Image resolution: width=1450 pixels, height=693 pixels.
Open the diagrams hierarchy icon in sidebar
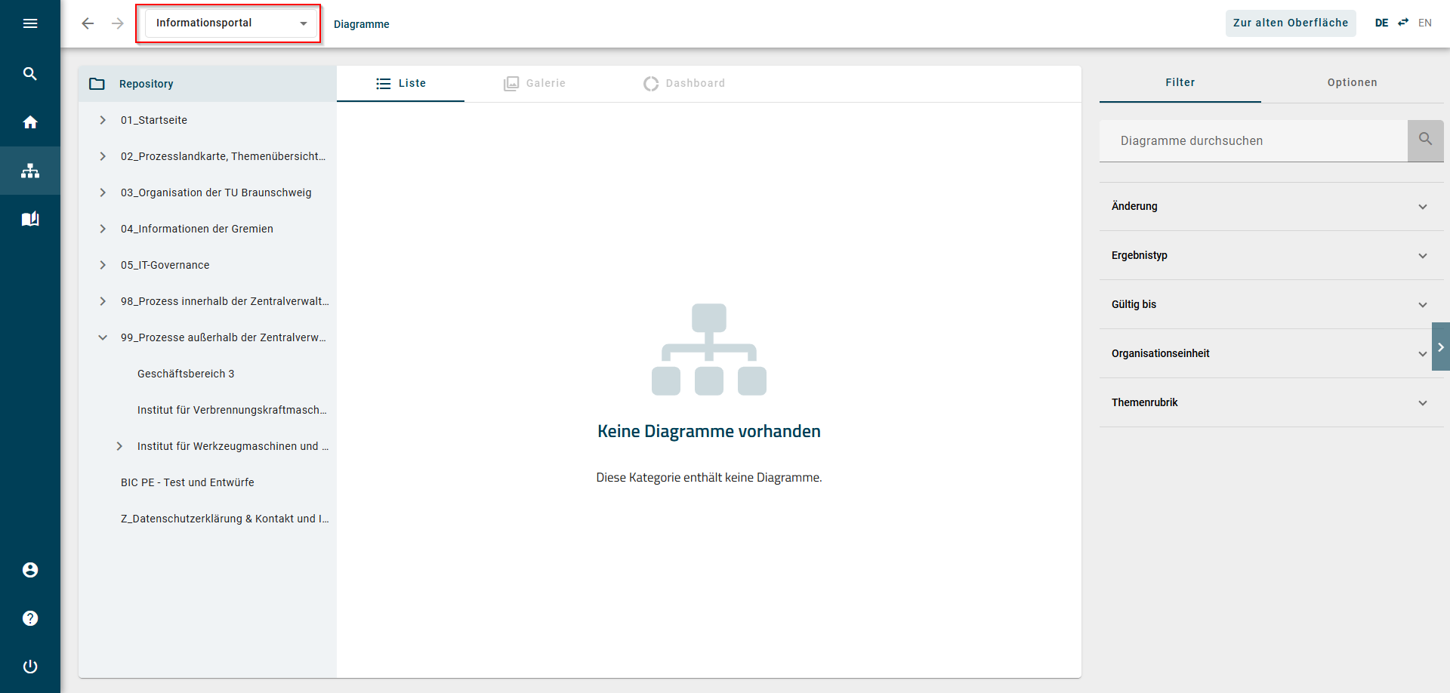[x=30, y=171]
